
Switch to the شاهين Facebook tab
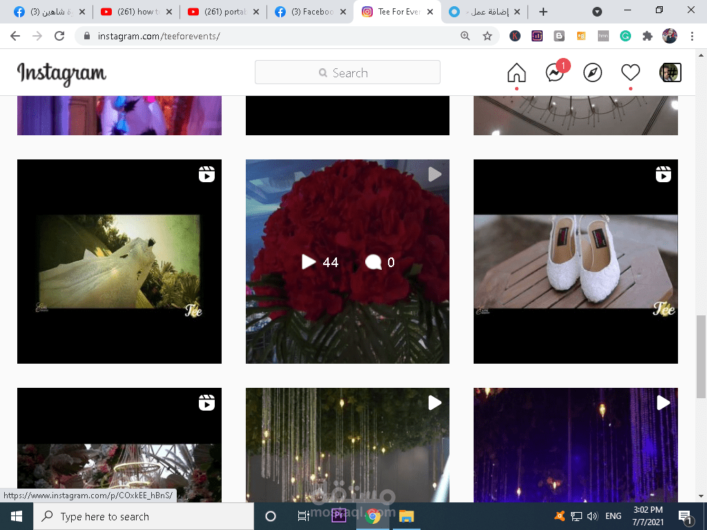(48, 12)
